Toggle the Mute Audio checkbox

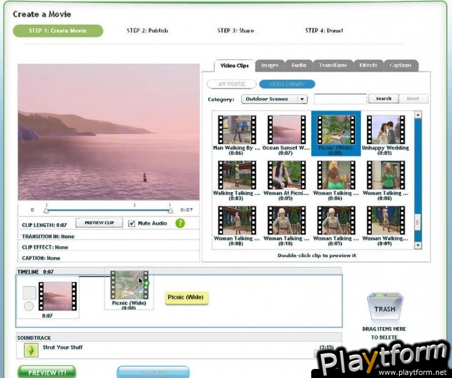pyautogui.click(x=132, y=224)
